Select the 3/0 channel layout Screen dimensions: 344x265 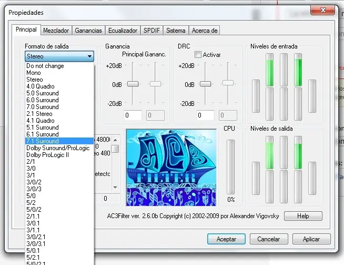tap(59, 169)
